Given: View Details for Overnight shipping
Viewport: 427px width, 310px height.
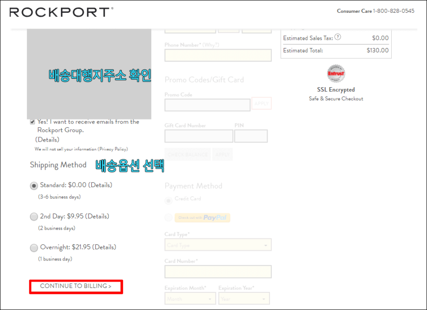Looking at the screenshot, I should [x=105, y=247].
